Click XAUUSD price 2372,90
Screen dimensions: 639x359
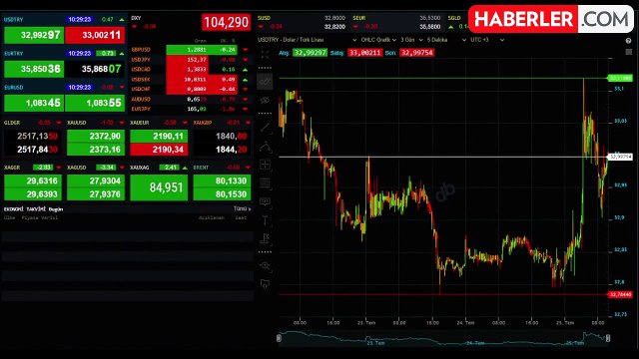click(x=96, y=136)
